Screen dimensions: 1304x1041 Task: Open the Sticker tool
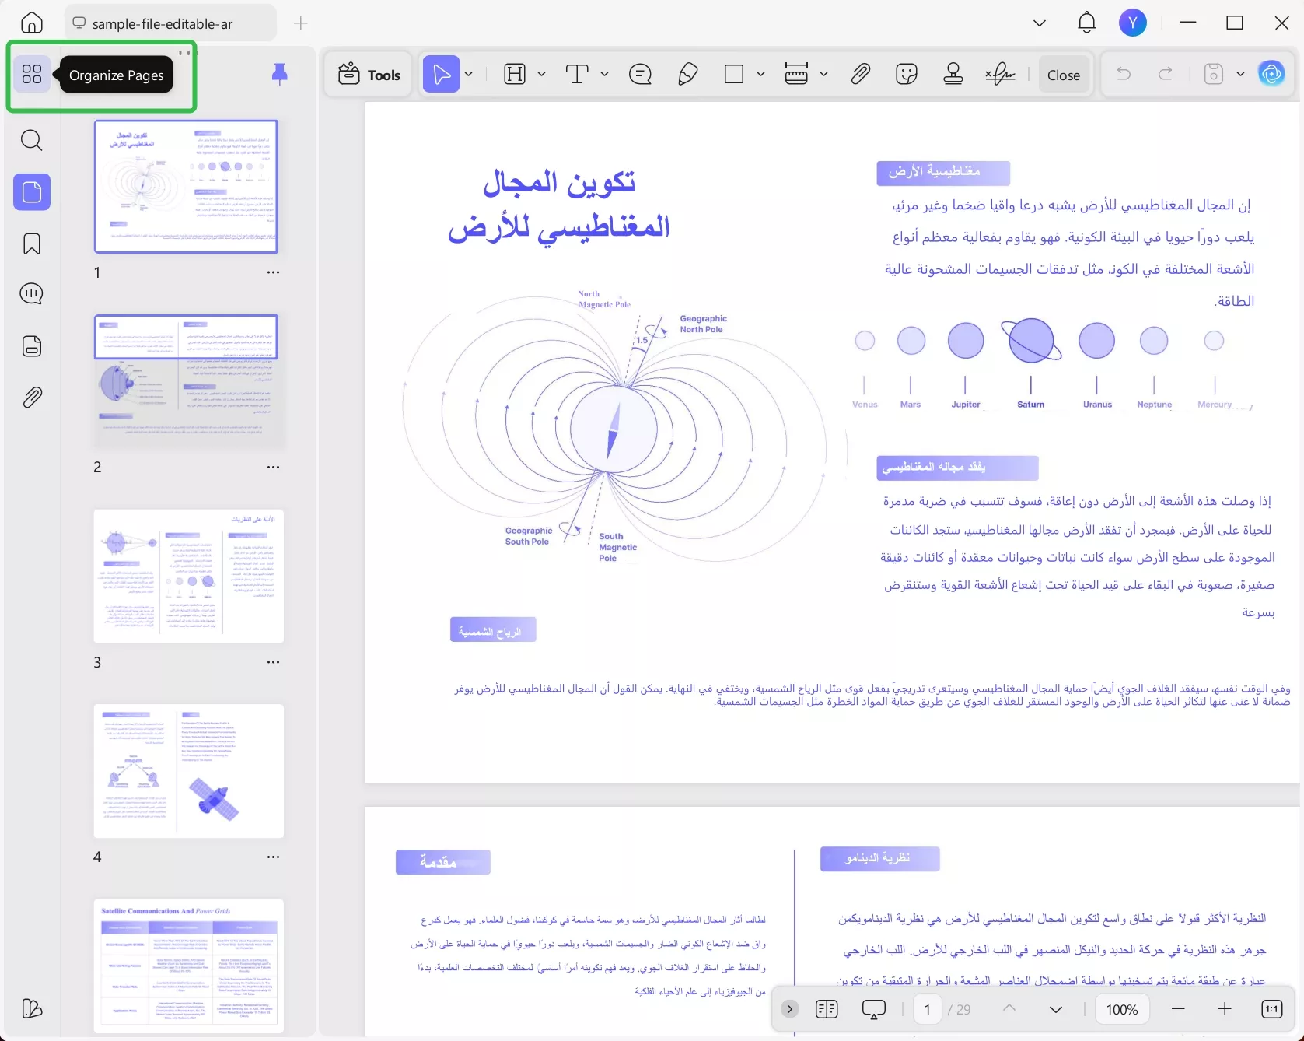pos(907,74)
